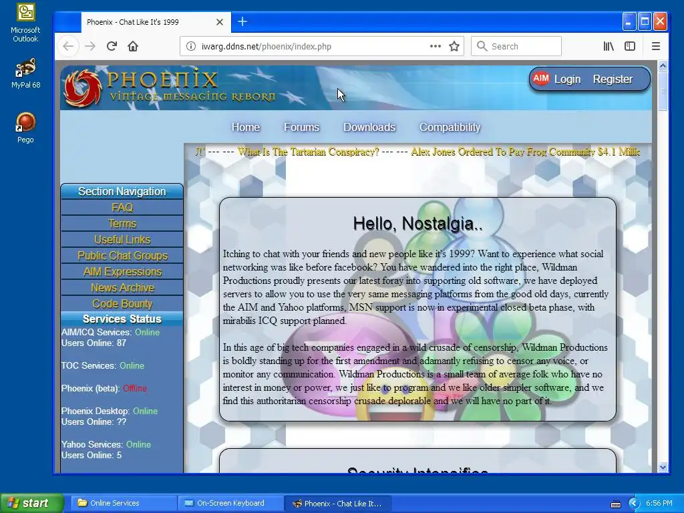
Task: Open a new tab with plus button
Action: 242,21
